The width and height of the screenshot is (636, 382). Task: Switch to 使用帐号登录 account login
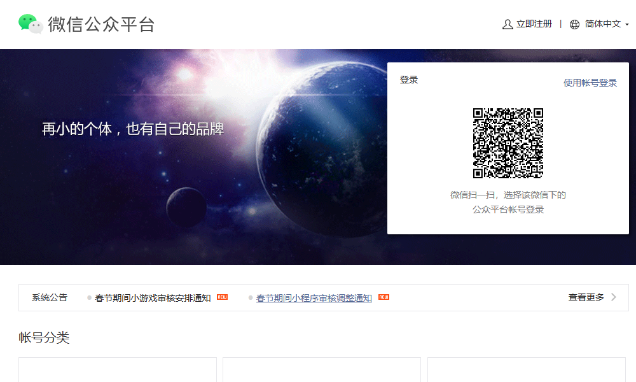point(590,83)
